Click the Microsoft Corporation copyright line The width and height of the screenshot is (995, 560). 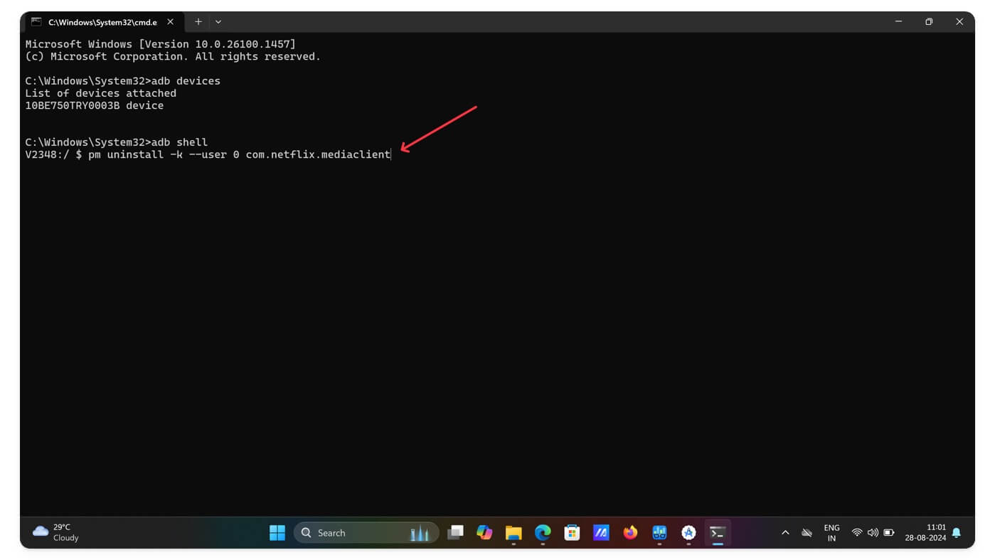pos(173,56)
